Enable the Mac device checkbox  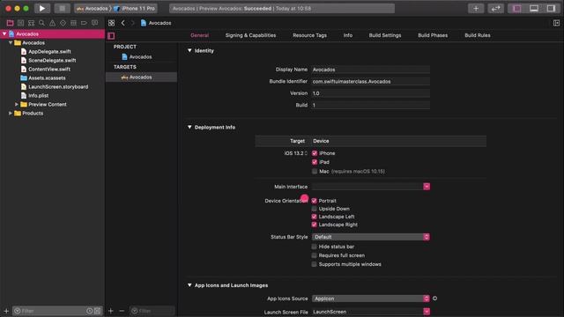click(315, 172)
